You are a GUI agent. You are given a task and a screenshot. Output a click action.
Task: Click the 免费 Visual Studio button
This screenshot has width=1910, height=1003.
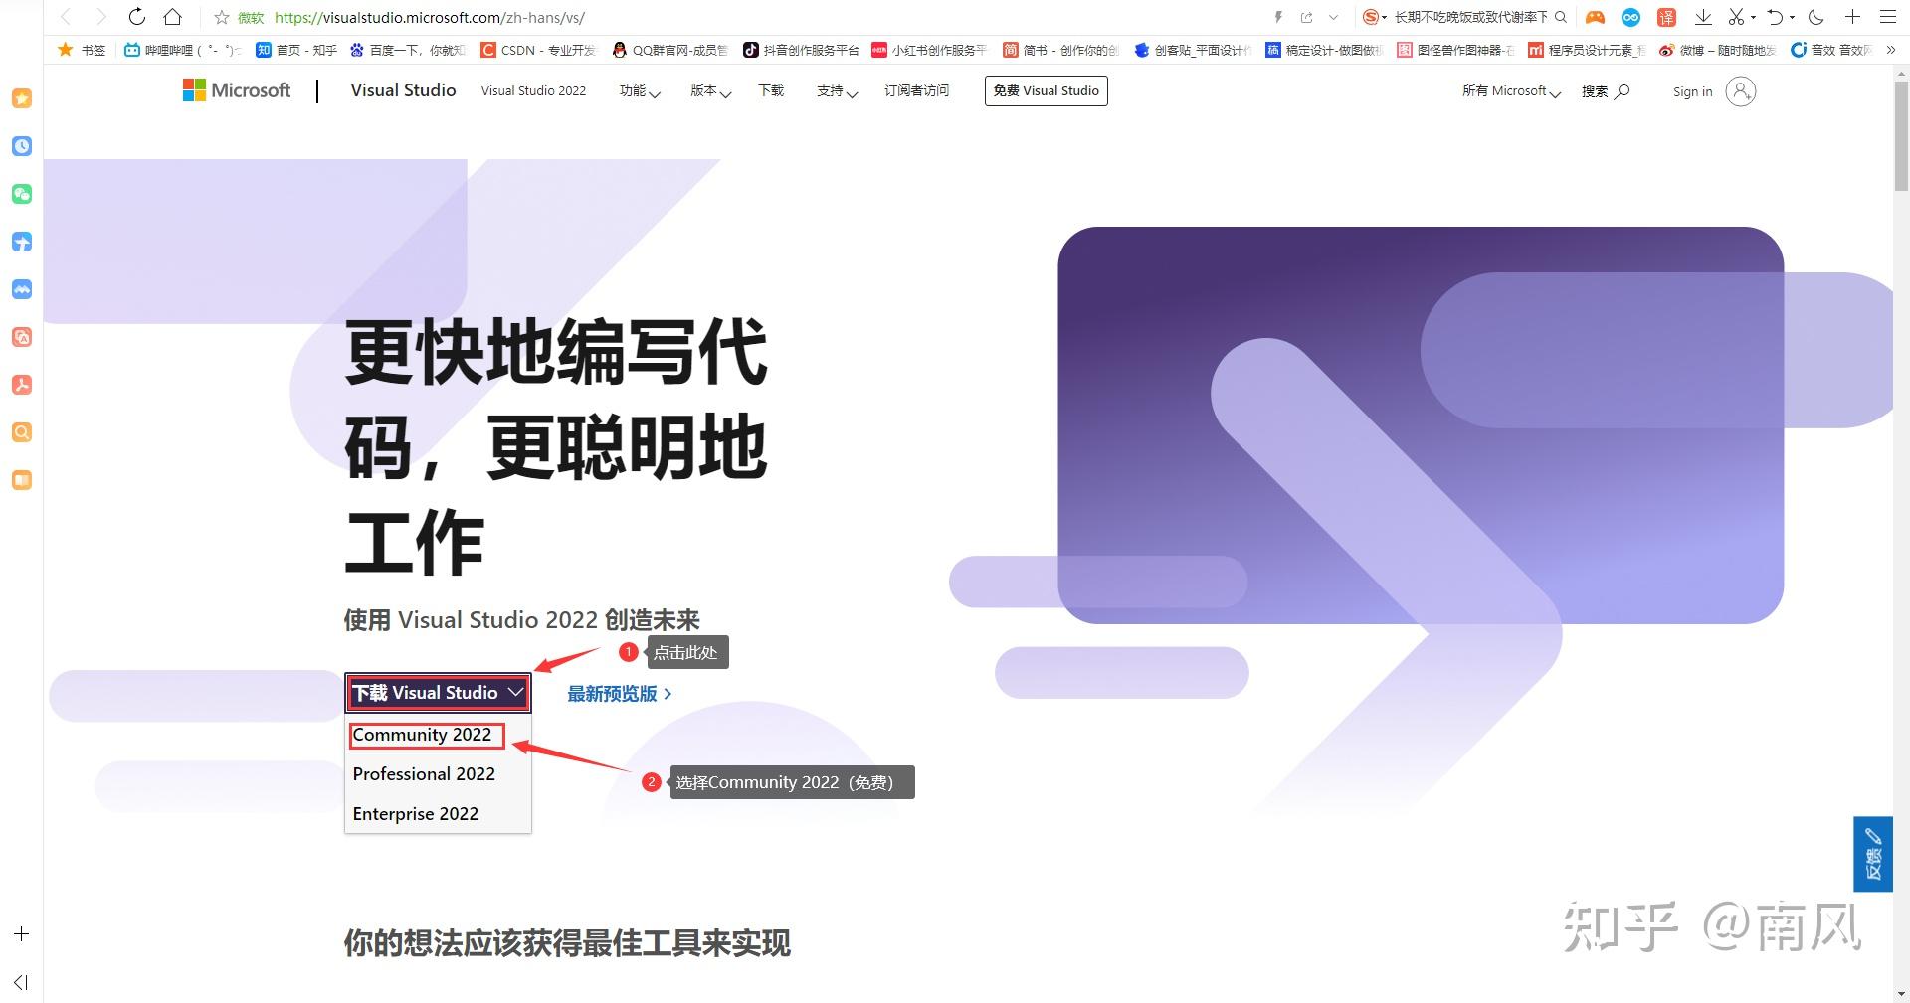click(1046, 90)
